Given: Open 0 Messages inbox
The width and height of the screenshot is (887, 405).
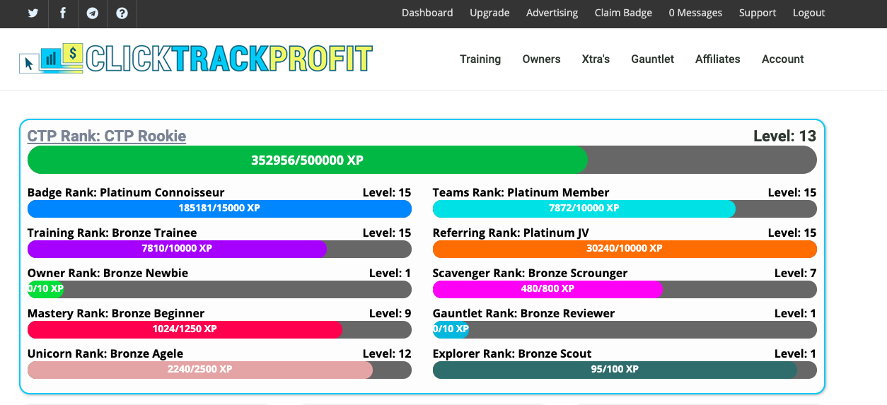Looking at the screenshot, I should click(x=695, y=13).
